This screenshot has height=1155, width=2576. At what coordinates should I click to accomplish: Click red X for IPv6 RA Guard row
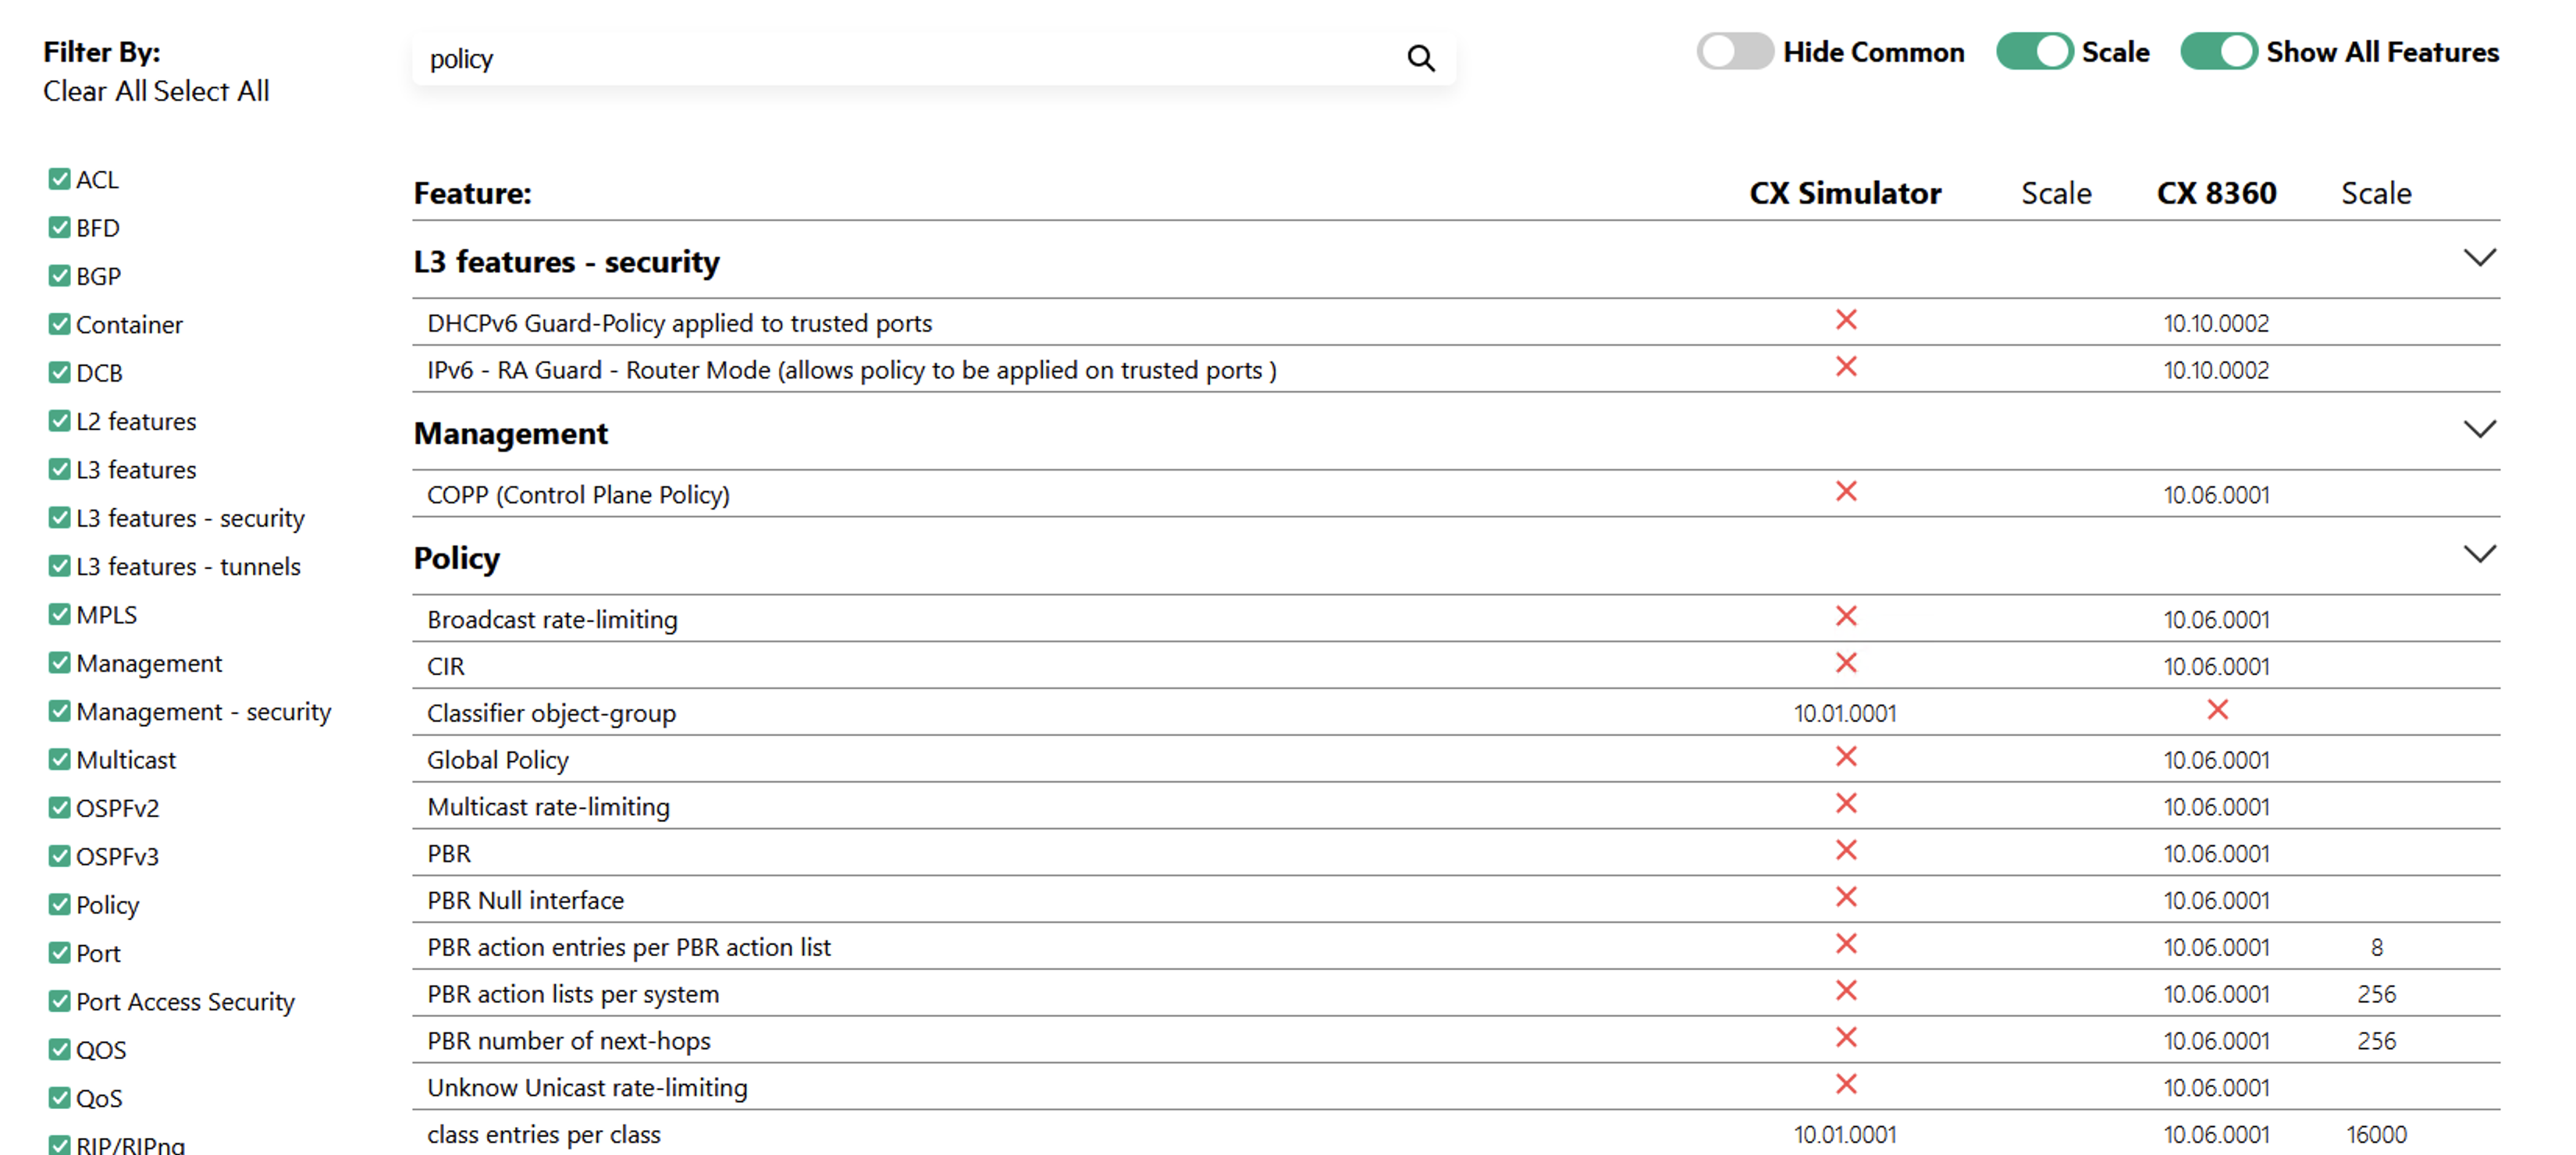click(1846, 367)
